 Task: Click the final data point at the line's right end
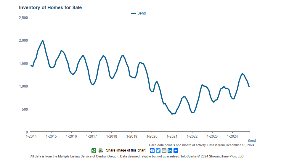coord(249,86)
